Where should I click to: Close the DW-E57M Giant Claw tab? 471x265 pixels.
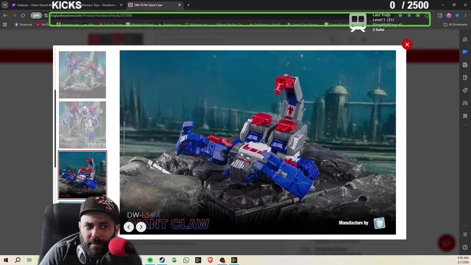click(x=180, y=5)
